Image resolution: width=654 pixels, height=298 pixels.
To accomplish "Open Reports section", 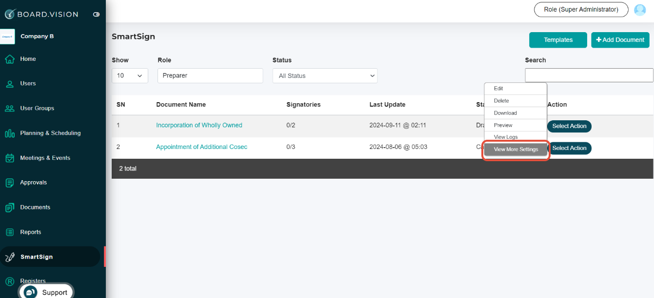I will 30,232.
